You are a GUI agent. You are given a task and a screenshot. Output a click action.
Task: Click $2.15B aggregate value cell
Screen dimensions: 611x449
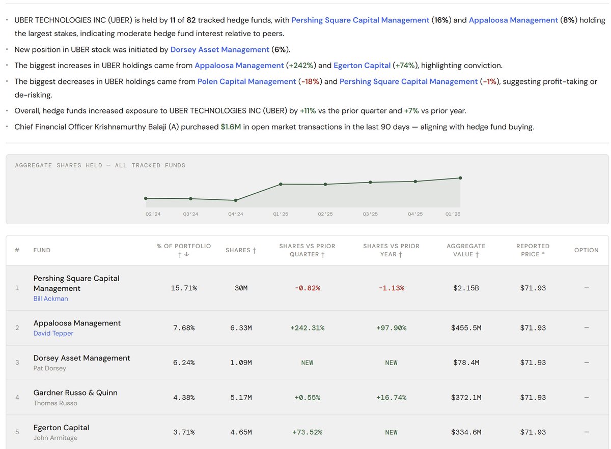tap(466, 288)
